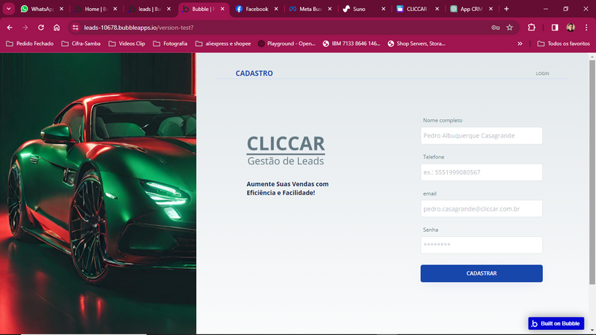Open the Shop Servers bookmark
The image size is (596, 335).
[x=416, y=44]
